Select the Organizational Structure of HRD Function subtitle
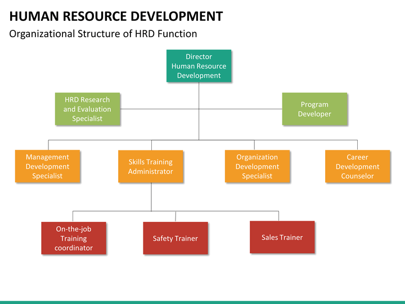The height and width of the screenshot is (304, 405). 103,34
